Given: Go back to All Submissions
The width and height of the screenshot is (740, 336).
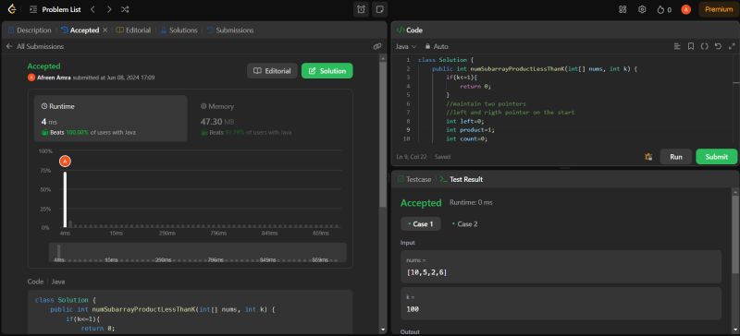Looking at the screenshot, I should 34,46.
